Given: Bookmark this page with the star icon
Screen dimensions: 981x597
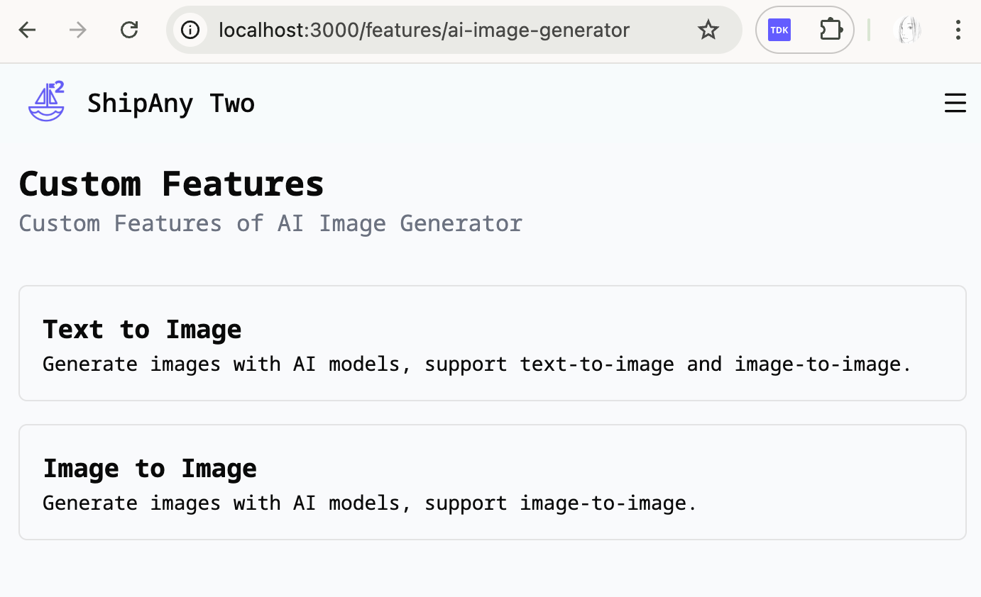Looking at the screenshot, I should (708, 30).
